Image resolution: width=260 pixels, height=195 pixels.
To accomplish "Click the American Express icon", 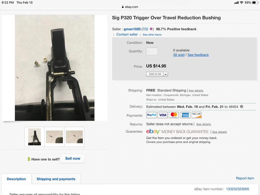I will (185, 115).
